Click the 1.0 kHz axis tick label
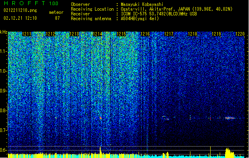The width and height of the screenshot is (249, 158). (4, 71)
